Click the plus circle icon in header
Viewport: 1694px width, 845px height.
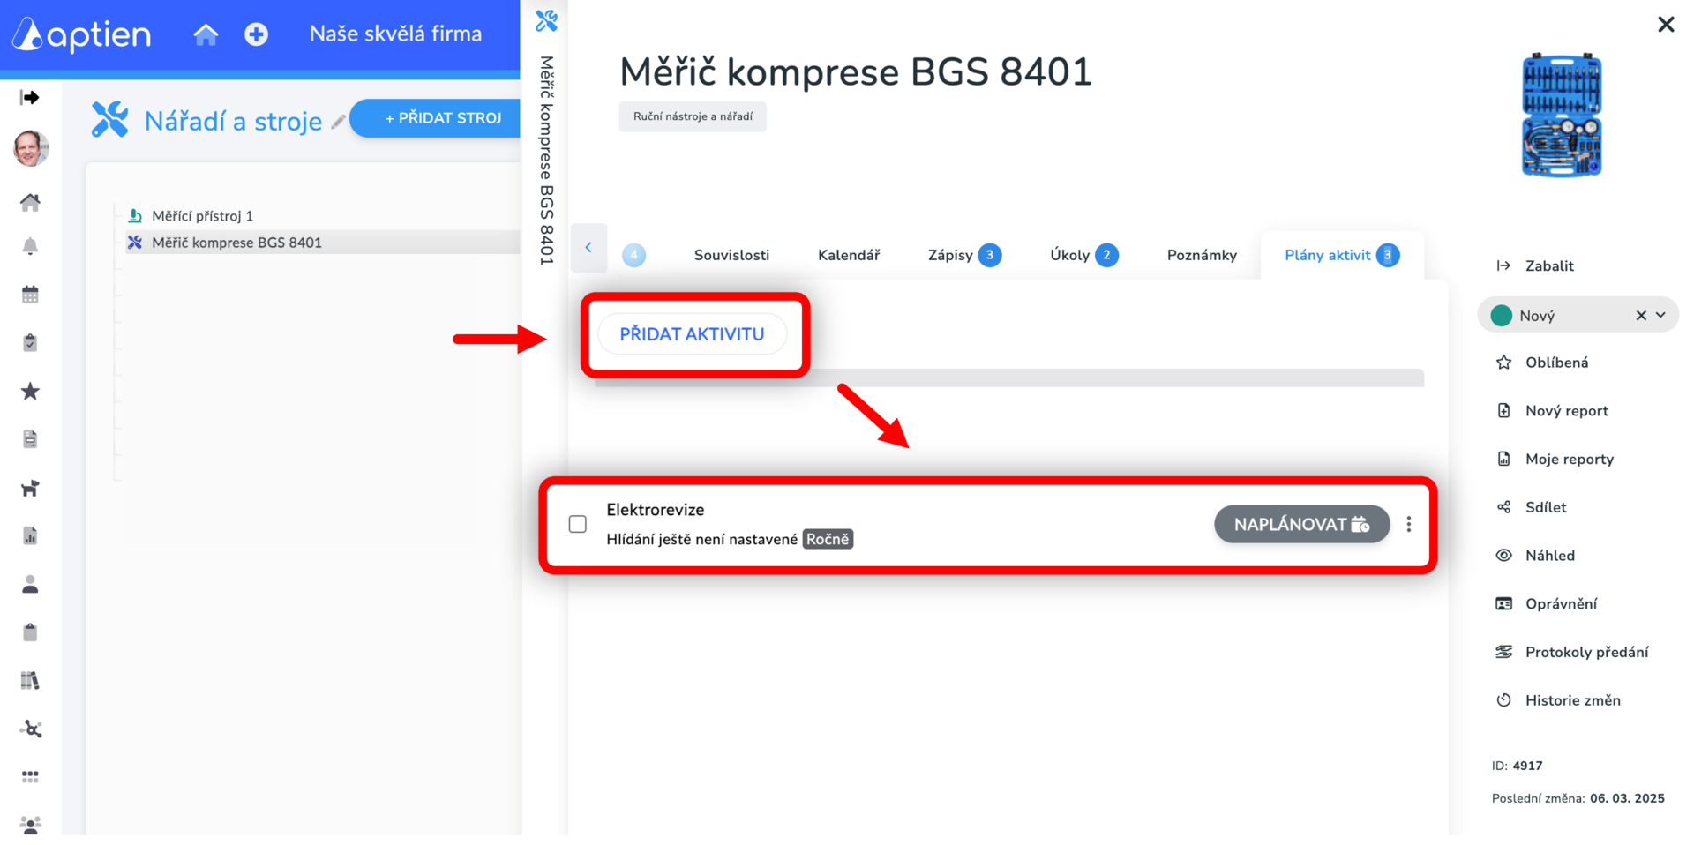256,34
